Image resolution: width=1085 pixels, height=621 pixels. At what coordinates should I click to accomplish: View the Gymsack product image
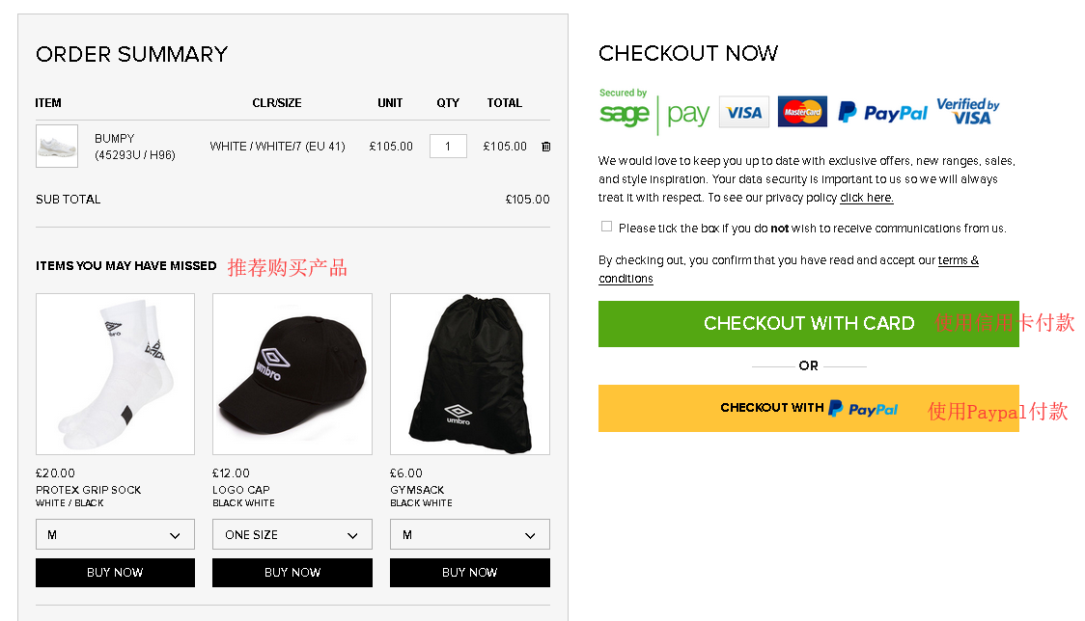click(470, 374)
